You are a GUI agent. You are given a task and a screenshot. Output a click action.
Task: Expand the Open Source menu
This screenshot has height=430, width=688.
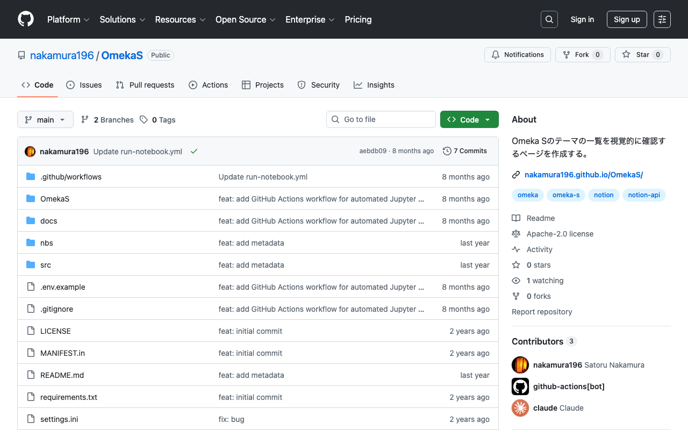click(x=245, y=19)
